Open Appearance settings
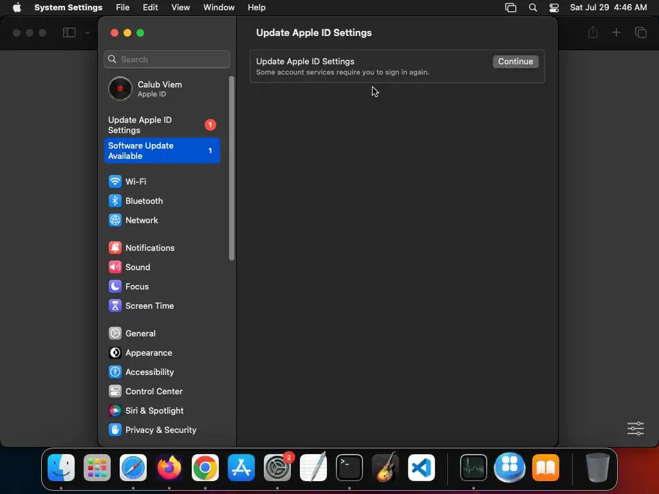The height and width of the screenshot is (494, 659). click(162, 353)
